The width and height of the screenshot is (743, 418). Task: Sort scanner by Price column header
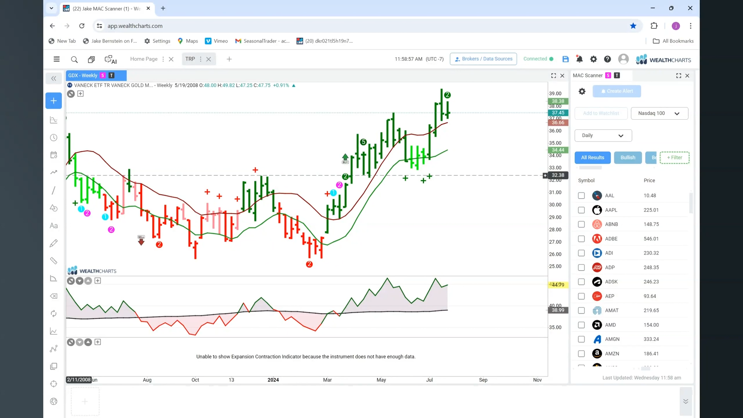click(x=649, y=180)
